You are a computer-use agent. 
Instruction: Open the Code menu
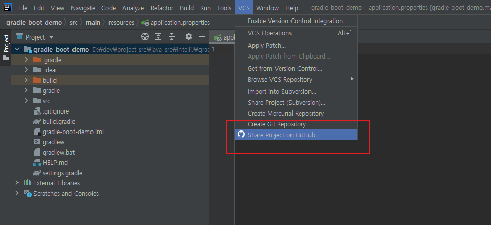[108, 8]
